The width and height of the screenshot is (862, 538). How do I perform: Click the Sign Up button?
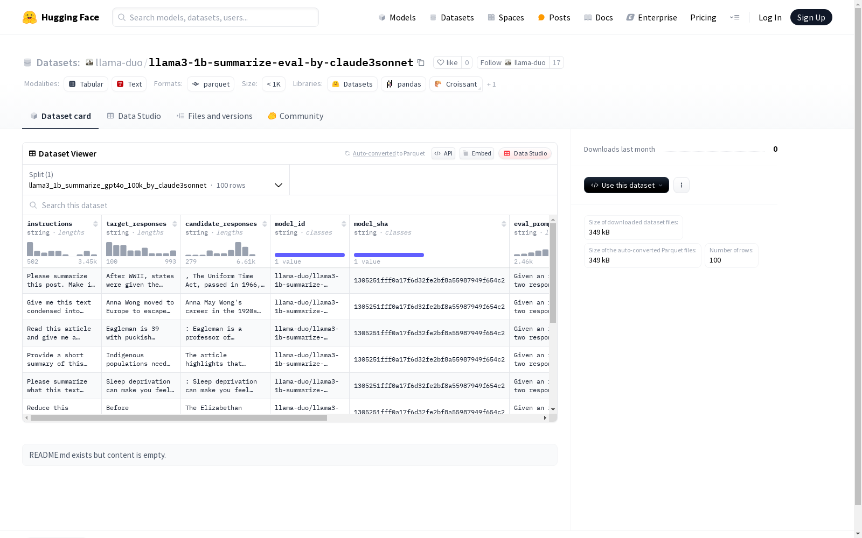click(811, 17)
